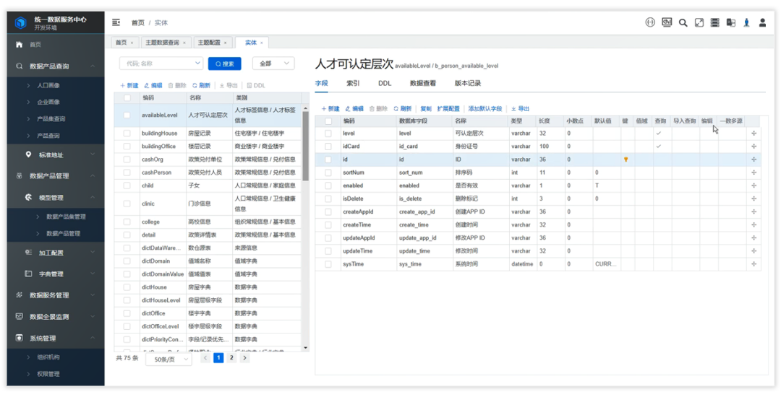Open 人口画像 in the sidebar
The width and height of the screenshot is (781, 397).
tap(49, 85)
